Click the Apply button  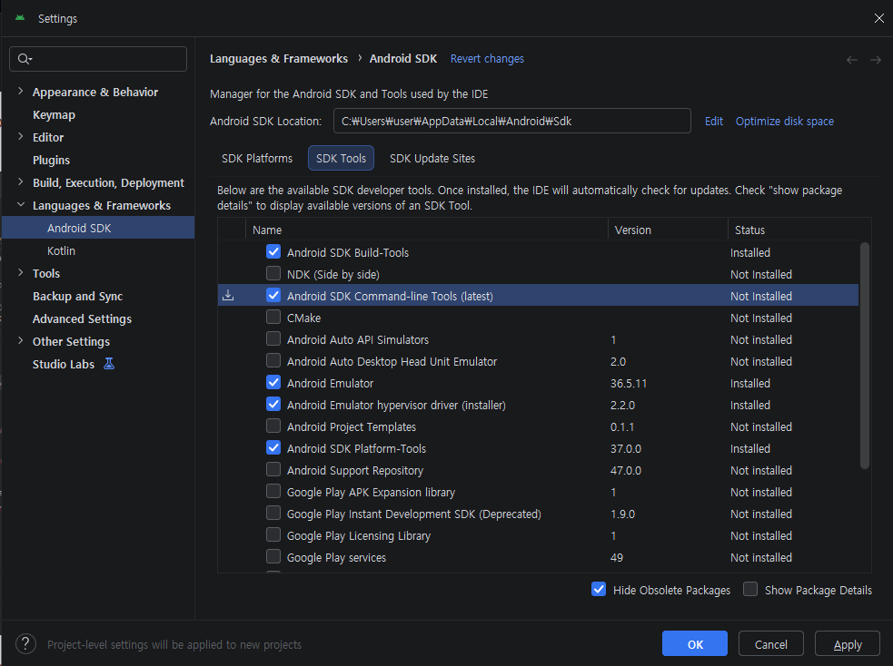tap(848, 644)
